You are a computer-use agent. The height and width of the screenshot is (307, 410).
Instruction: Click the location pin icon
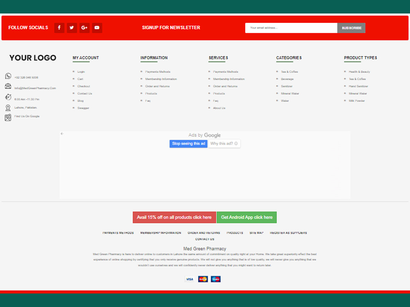click(8, 108)
